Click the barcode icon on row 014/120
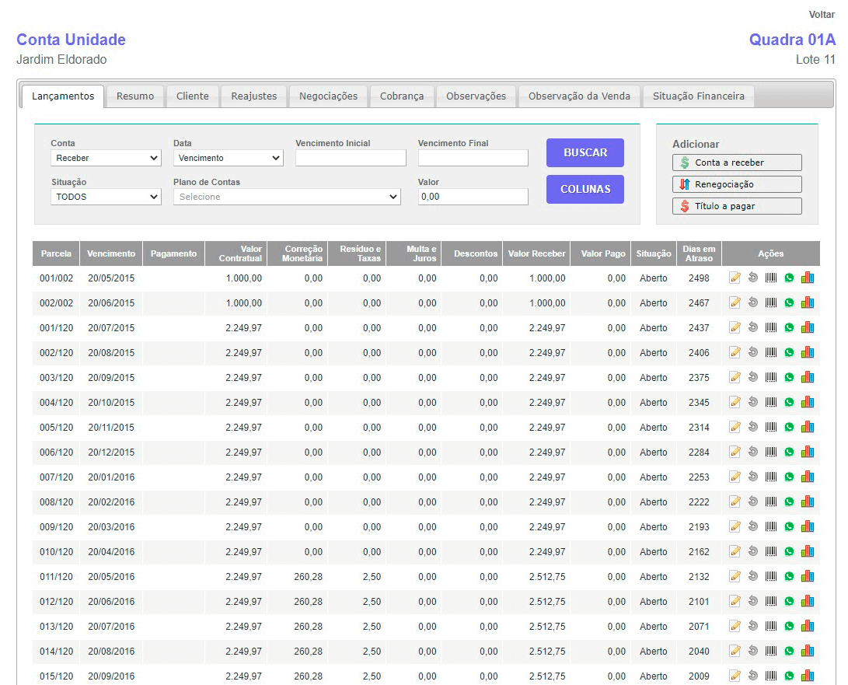Screen dimensions: 848x685 771,651
